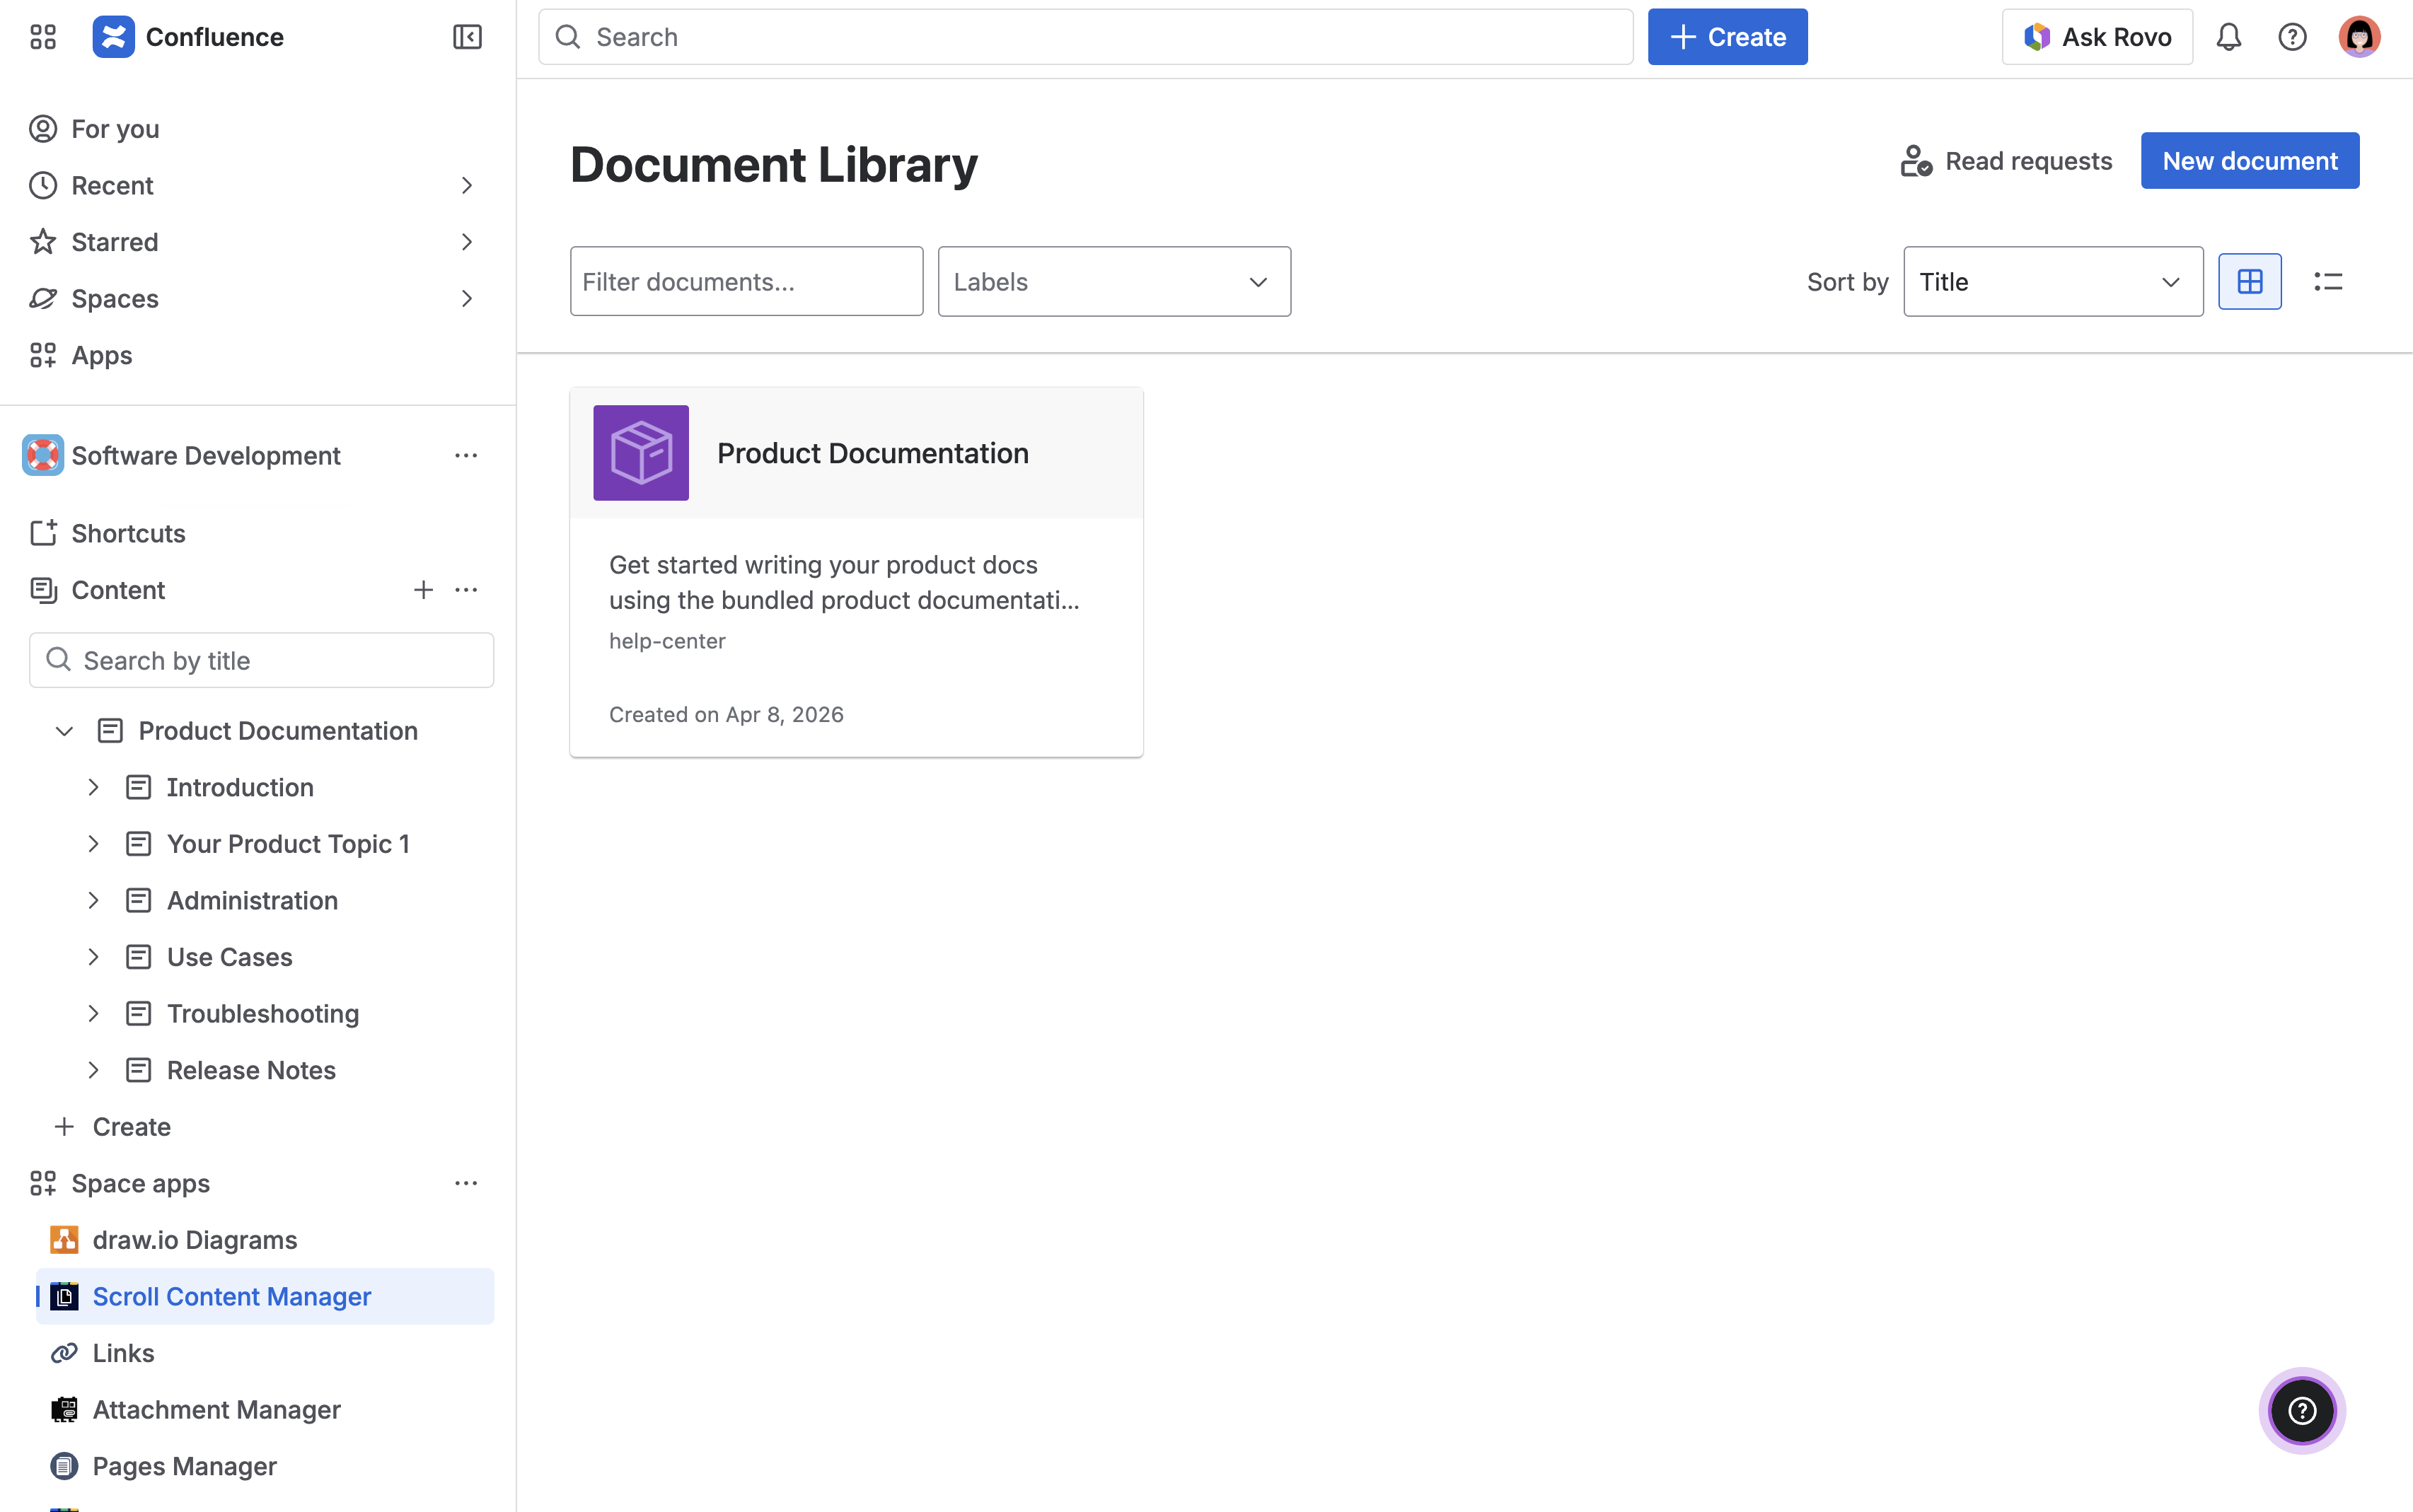Enable card grid view layout
The image size is (2413, 1512).
click(x=2251, y=281)
